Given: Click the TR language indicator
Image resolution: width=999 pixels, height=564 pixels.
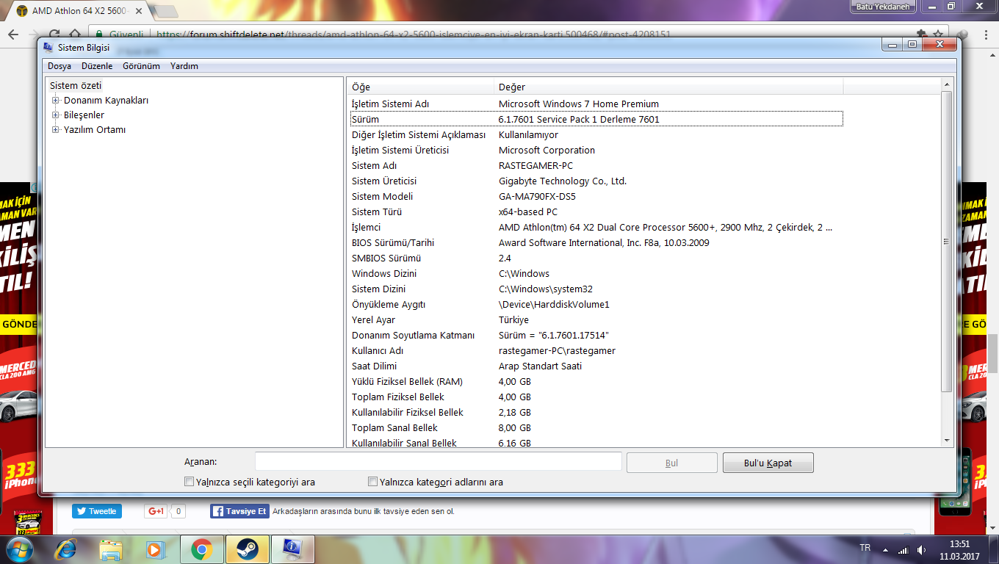Looking at the screenshot, I should pyautogui.click(x=865, y=549).
